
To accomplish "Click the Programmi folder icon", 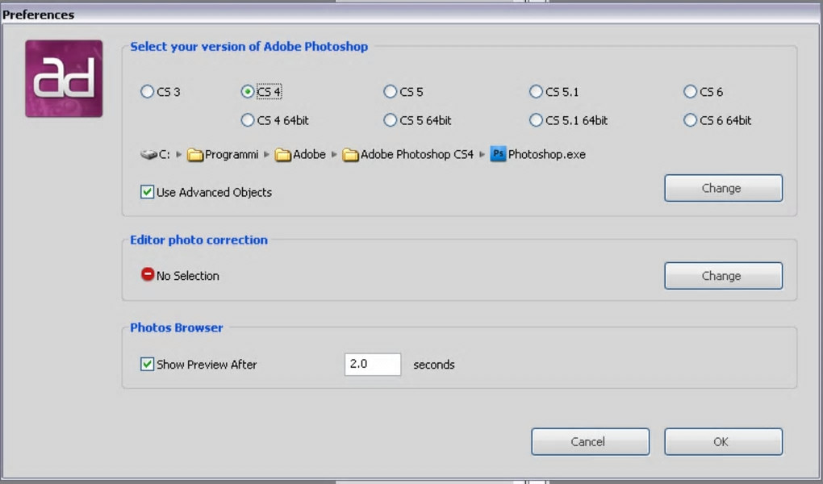I will 195,154.
